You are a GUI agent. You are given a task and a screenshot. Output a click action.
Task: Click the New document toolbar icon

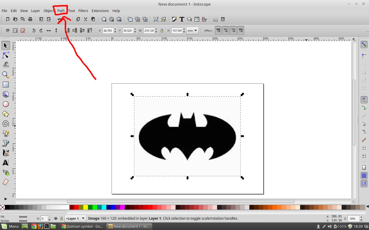[7, 19]
